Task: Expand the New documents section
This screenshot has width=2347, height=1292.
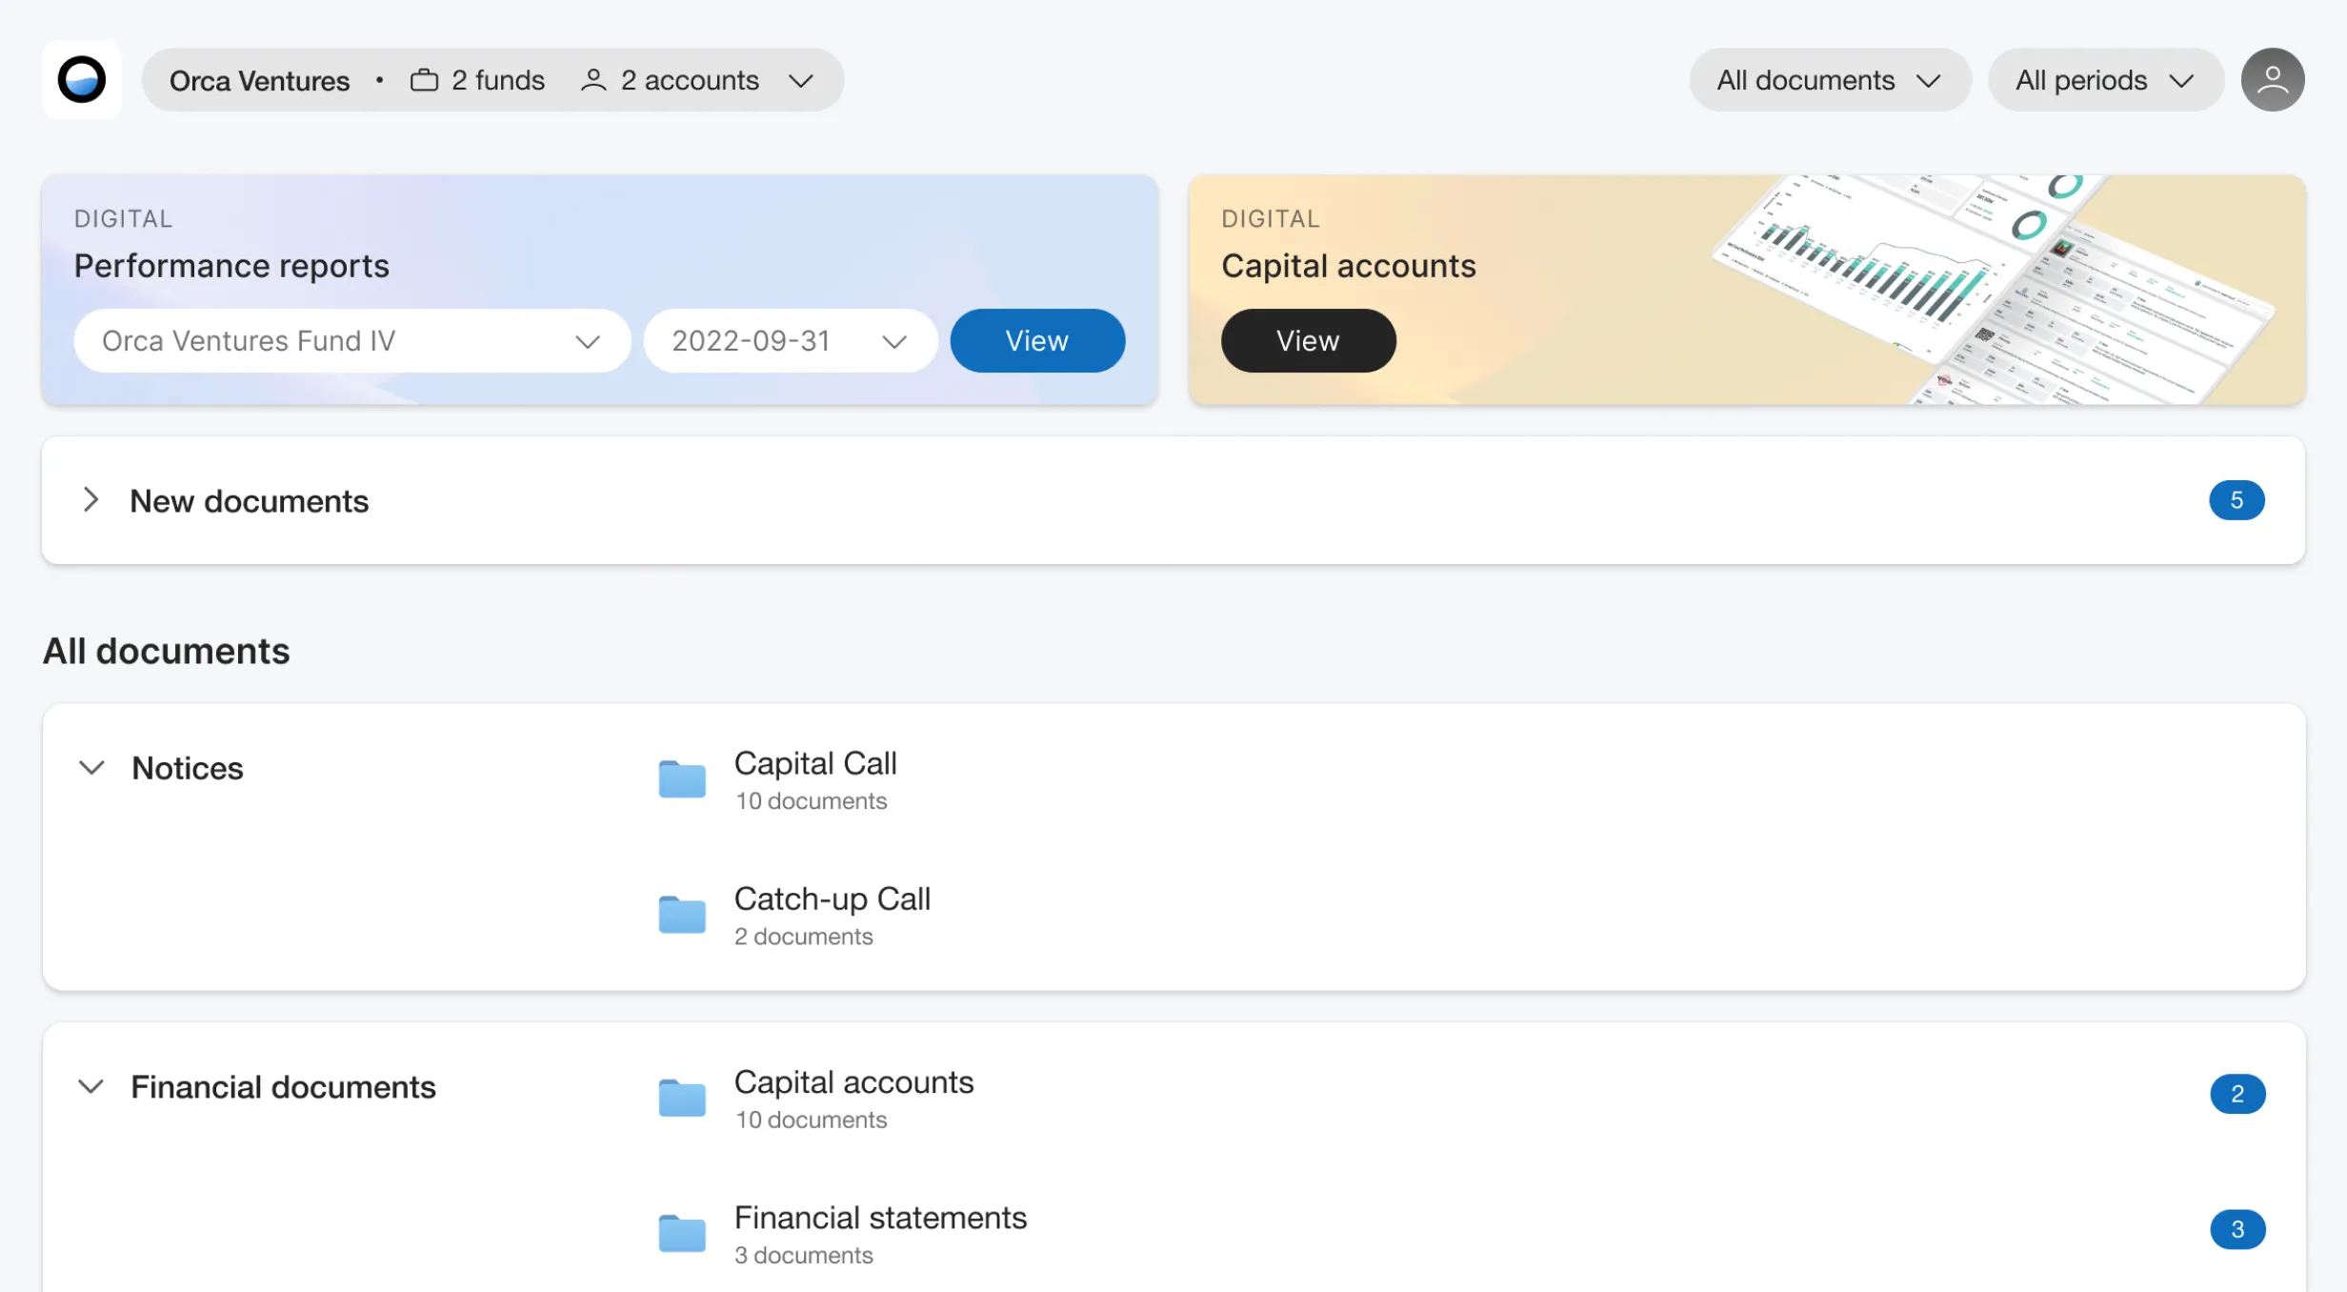Action: pyautogui.click(x=90, y=499)
